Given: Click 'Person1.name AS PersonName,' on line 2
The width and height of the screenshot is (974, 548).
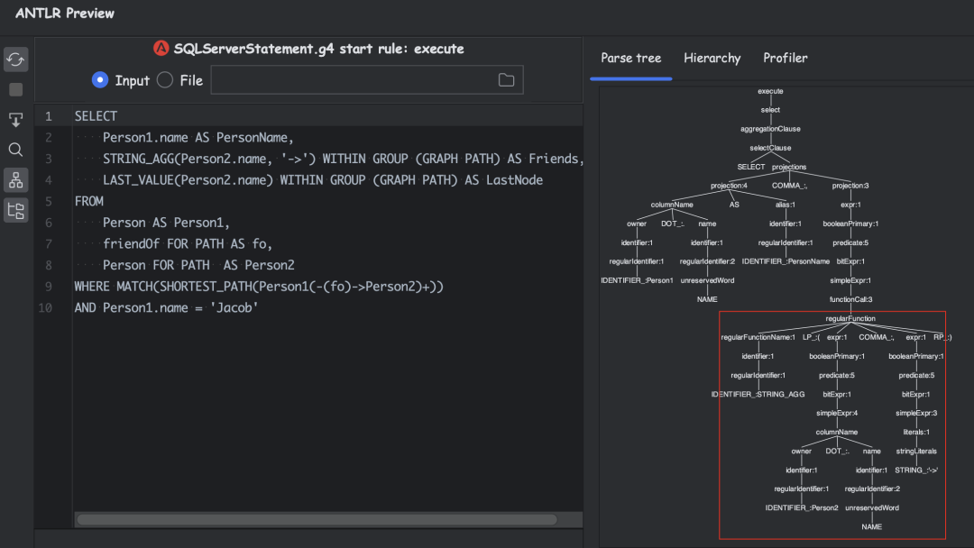Looking at the screenshot, I should (x=198, y=138).
